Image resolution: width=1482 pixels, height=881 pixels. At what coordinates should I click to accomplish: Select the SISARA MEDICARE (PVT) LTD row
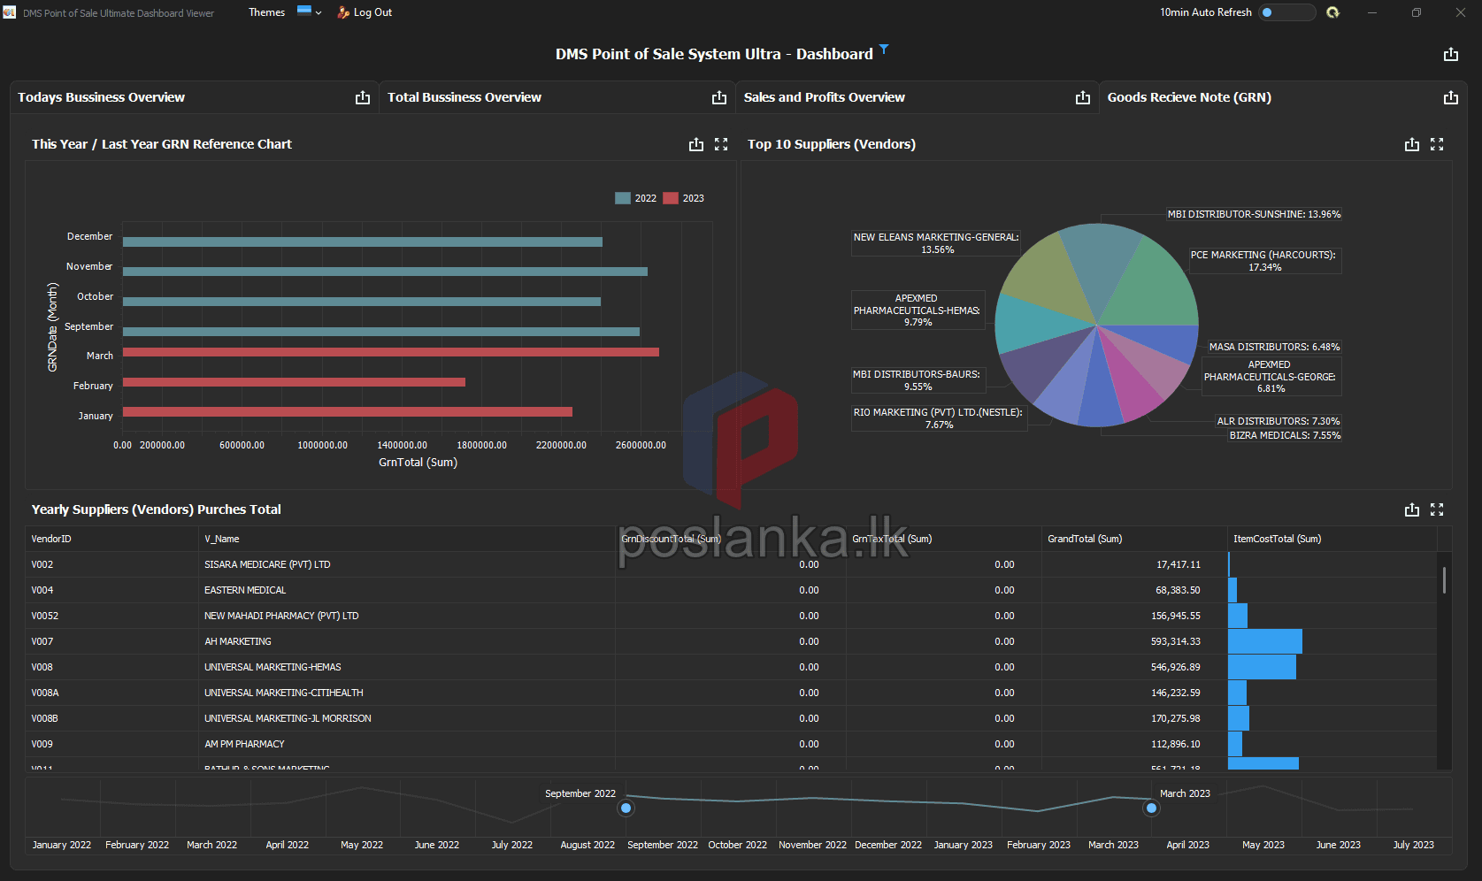pyautogui.click(x=732, y=564)
